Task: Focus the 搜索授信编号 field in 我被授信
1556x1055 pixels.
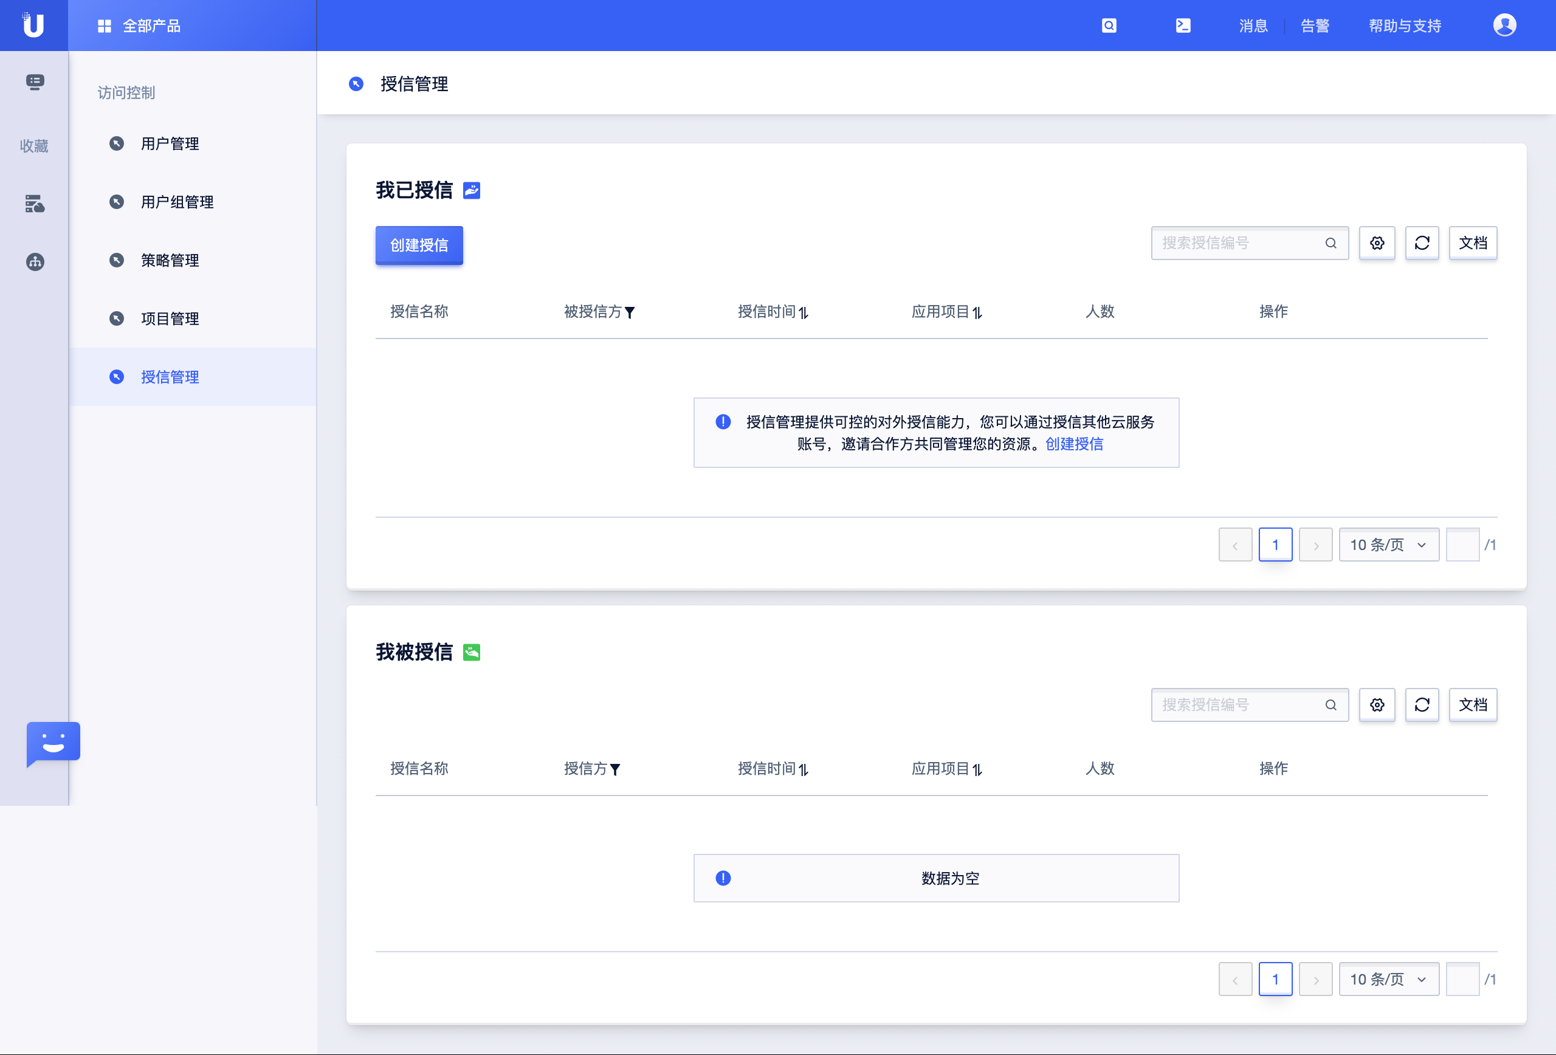Action: click(1249, 705)
